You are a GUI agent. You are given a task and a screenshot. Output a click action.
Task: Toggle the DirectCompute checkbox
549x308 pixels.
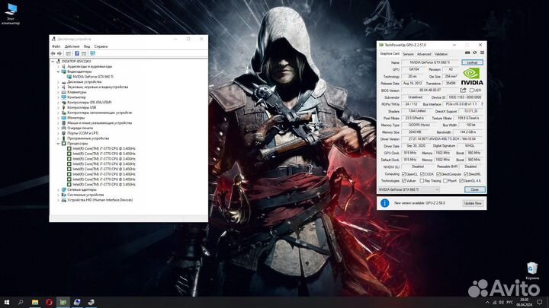(x=438, y=174)
